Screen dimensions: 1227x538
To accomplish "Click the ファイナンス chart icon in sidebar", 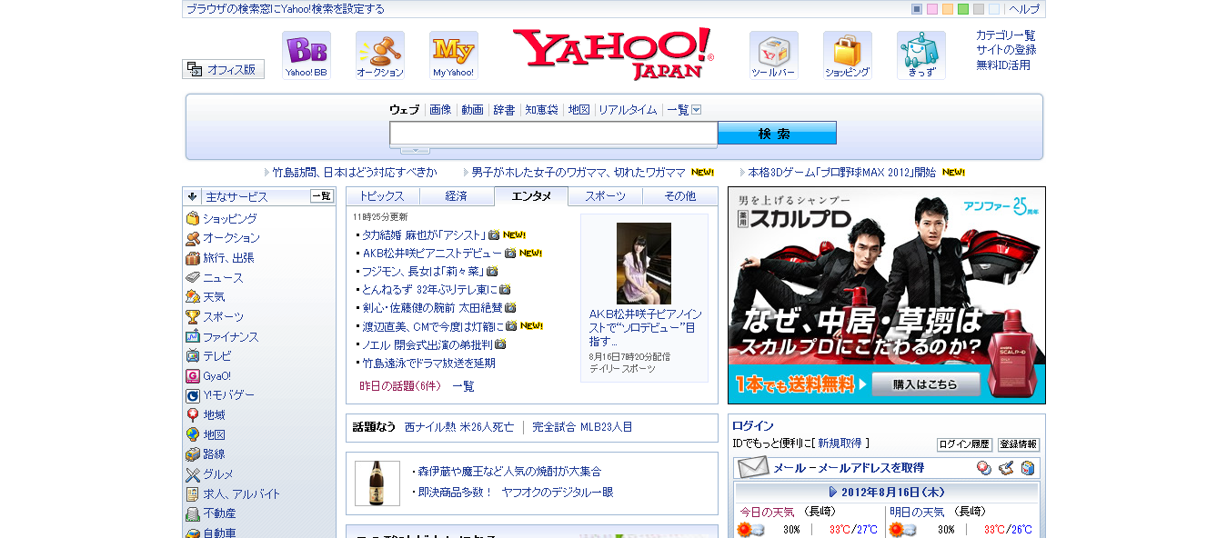I will [x=193, y=336].
